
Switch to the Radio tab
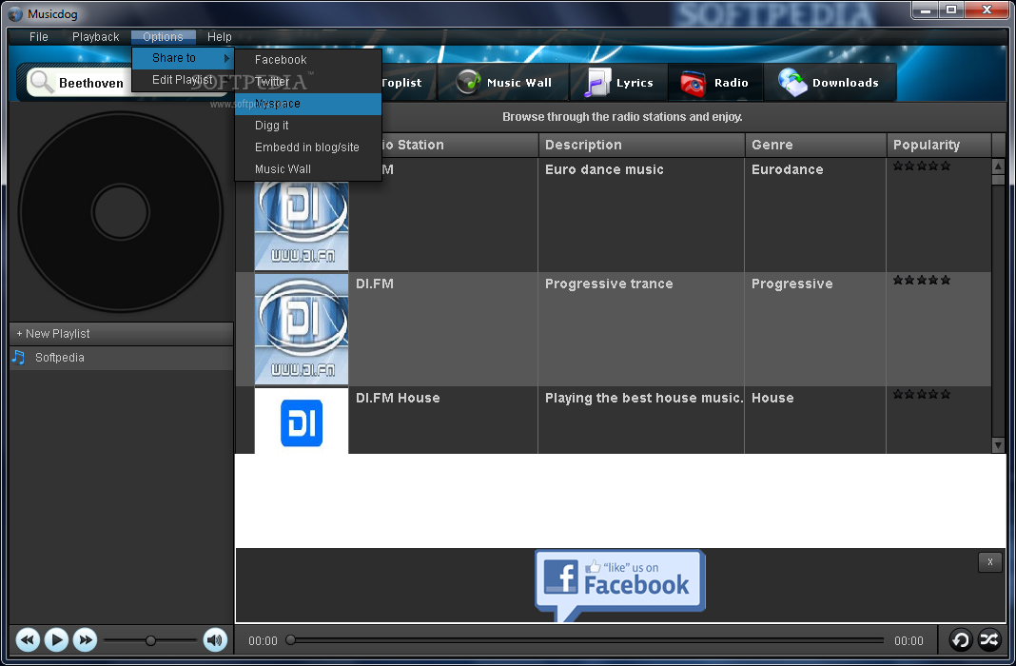click(x=715, y=82)
